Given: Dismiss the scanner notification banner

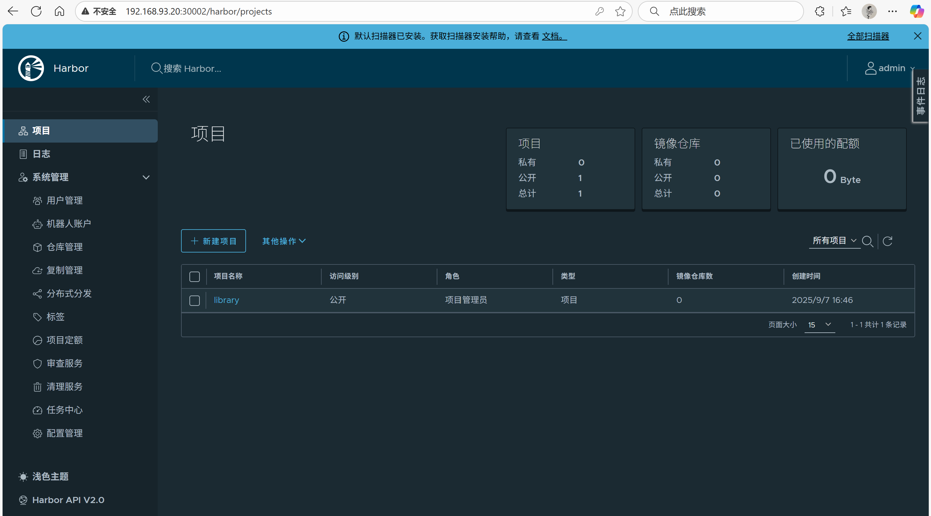Looking at the screenshot, I should (917, 36).
